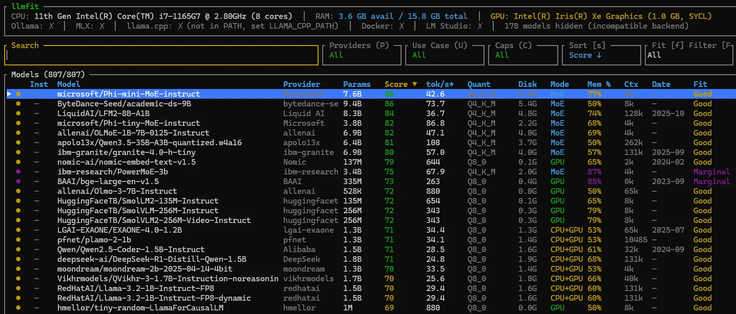Image resolution: width=736 pixels, height=314 pixels.
Task: Select allenai/OLMoE-1B-7B-0125-Instruct model
Action: click(133, 133)
